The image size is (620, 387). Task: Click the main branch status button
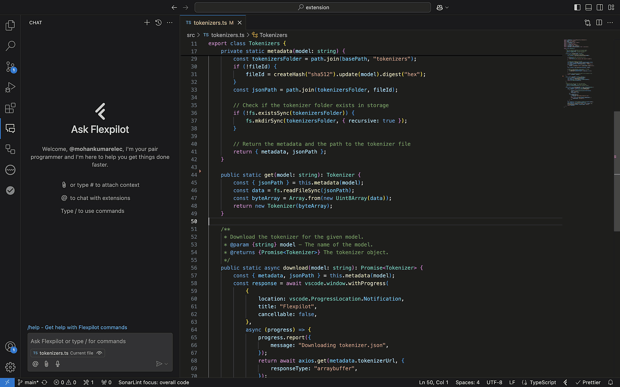(28, 382)
